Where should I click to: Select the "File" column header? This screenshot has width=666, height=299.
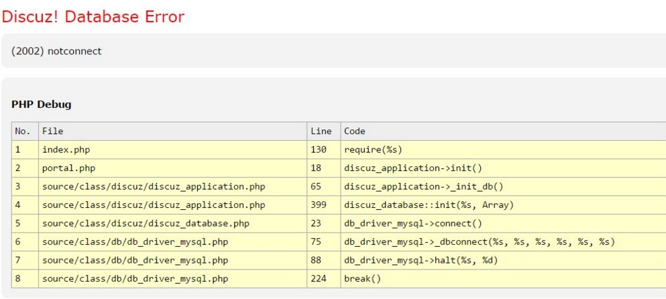[52, 131]
